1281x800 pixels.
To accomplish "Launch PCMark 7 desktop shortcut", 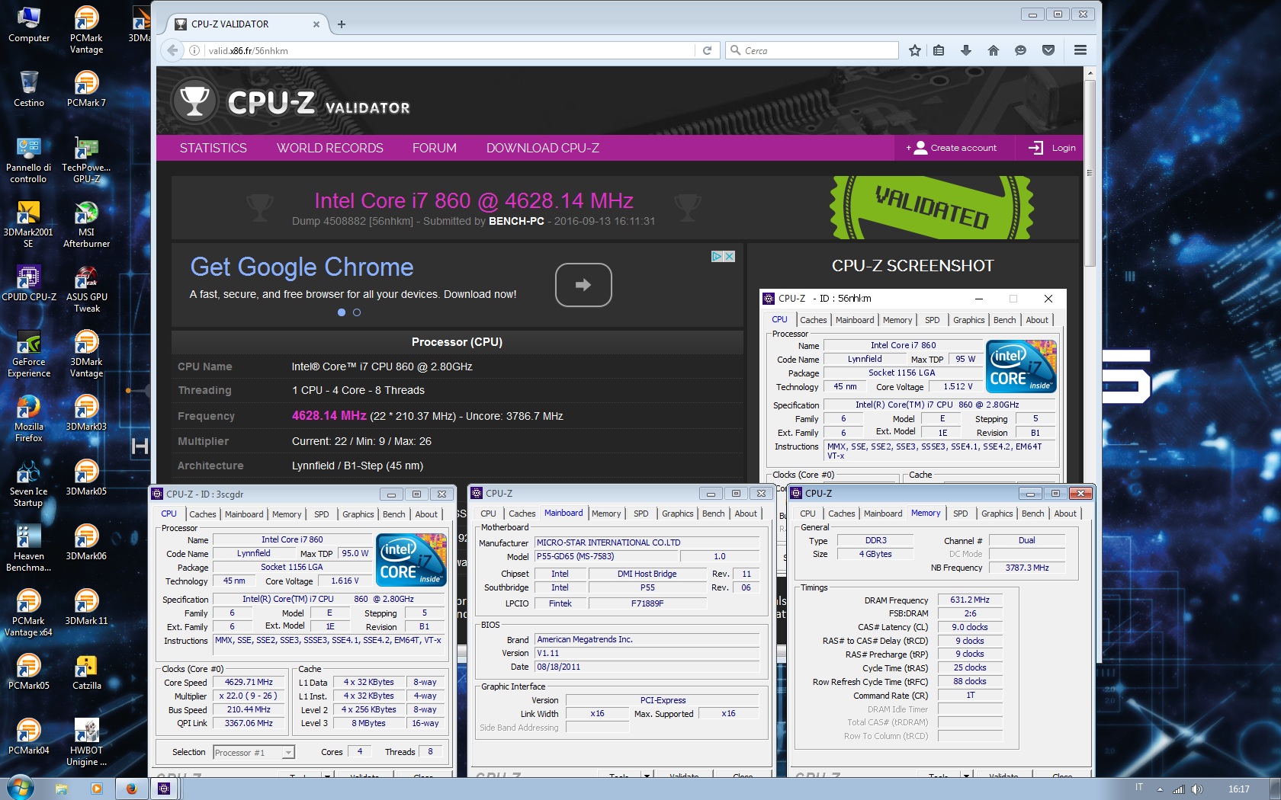I will coord(86,88).
